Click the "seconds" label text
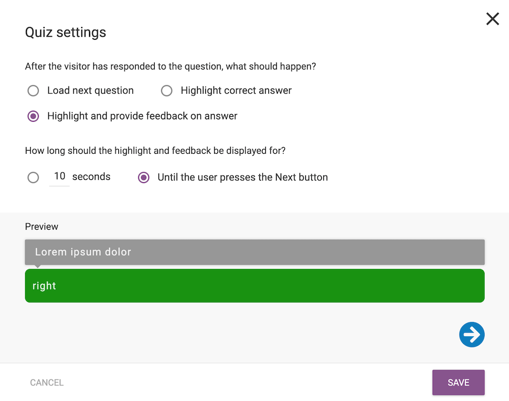The height and width of the screenshot is (401, 509). (91, 177)
